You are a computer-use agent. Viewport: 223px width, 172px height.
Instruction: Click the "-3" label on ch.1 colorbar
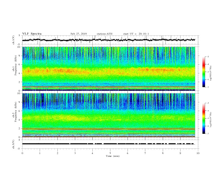208,56
